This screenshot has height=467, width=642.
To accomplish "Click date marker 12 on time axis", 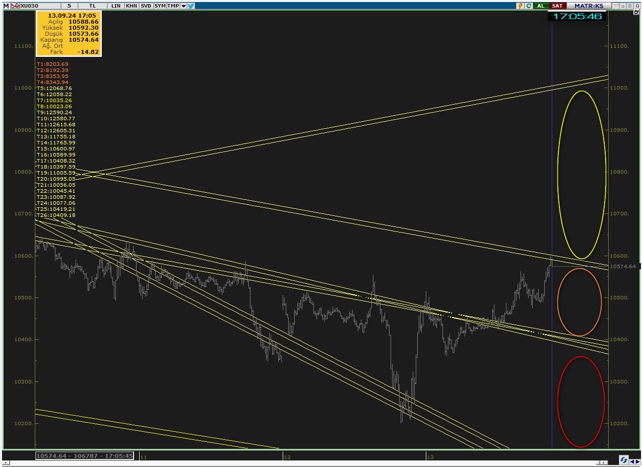I will pos(287,457).
